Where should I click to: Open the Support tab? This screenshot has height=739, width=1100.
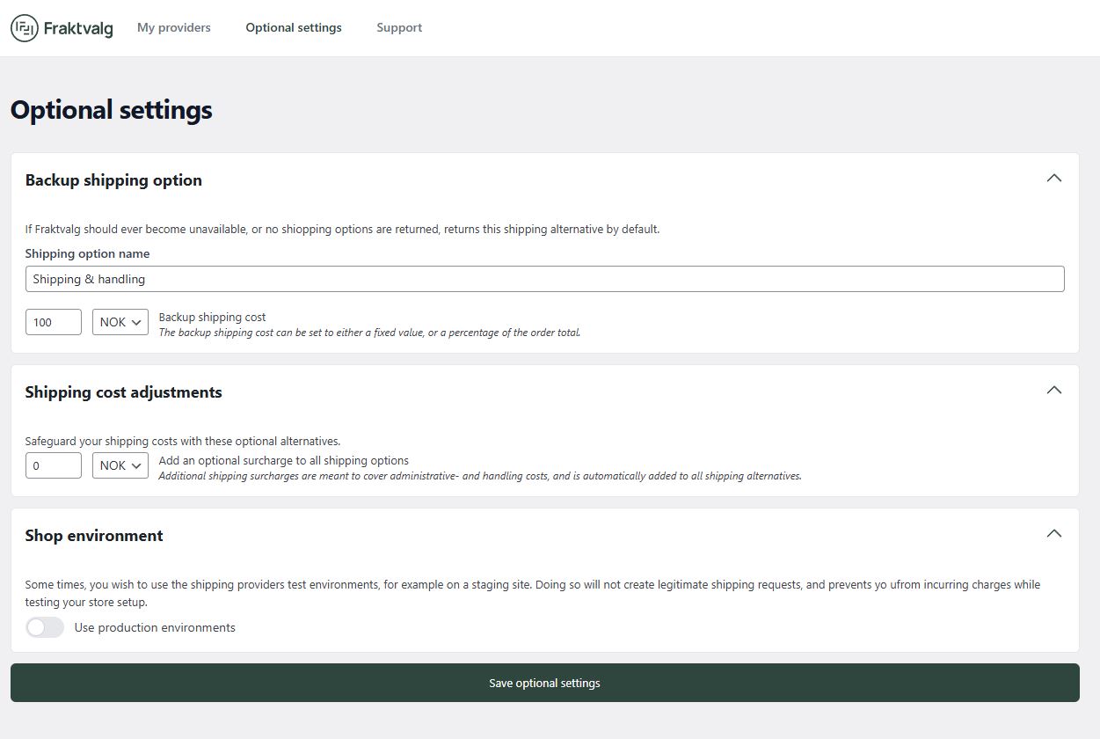click(399, 27)
